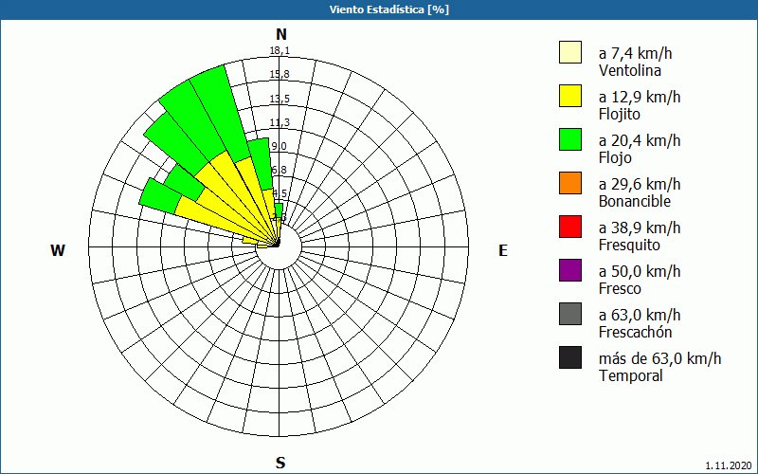
Task: Click the black Temporal color swatch
Action: (570, 357)
